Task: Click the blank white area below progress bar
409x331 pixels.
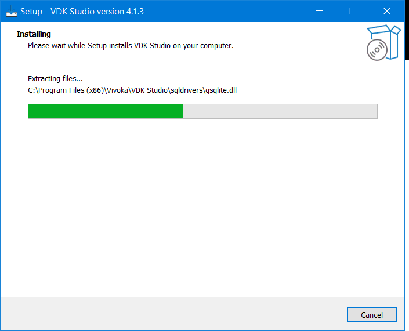Action: click(203, 203)
